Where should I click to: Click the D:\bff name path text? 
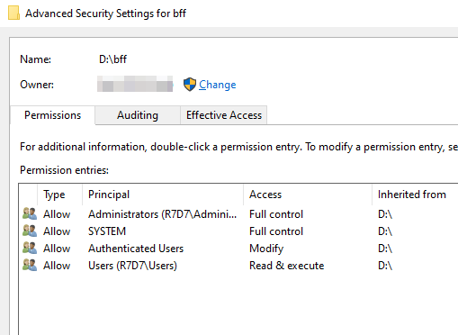[112, 59]
